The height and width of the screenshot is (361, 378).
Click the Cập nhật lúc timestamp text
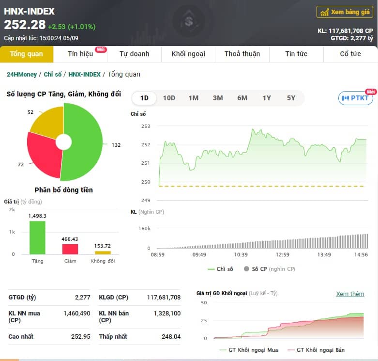click(x=41, y=38)
